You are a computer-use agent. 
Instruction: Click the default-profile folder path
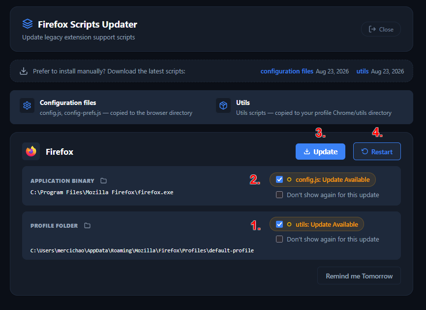[x=142, y=250]
